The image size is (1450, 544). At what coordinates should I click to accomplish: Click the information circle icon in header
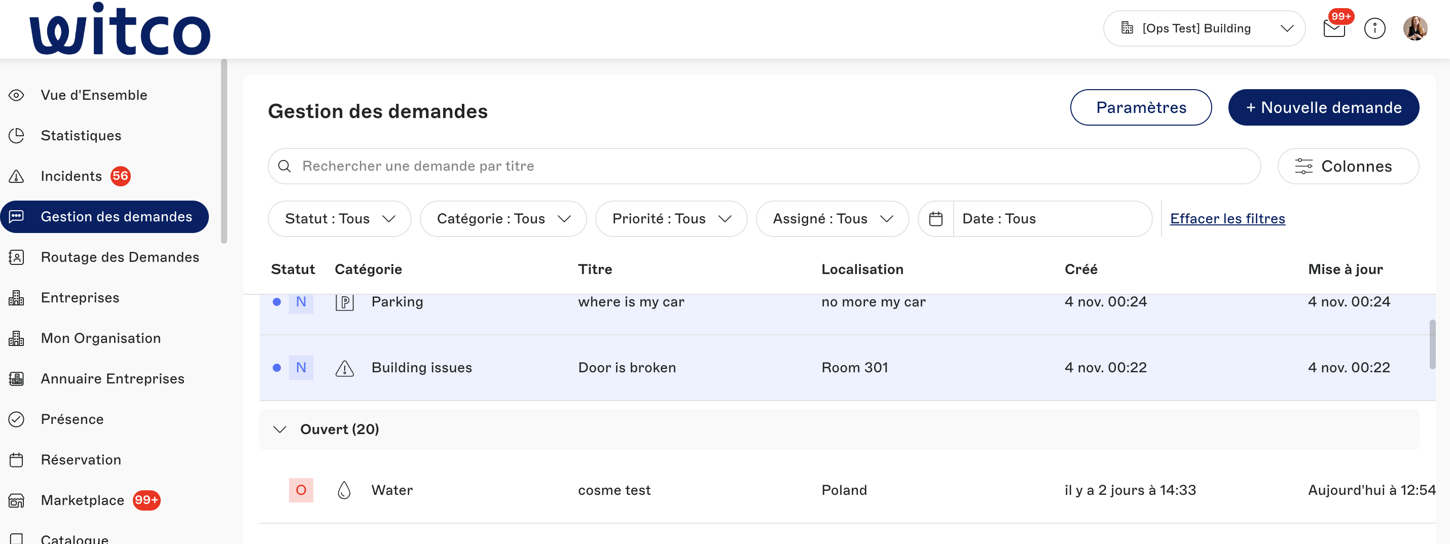point(1374,28)
